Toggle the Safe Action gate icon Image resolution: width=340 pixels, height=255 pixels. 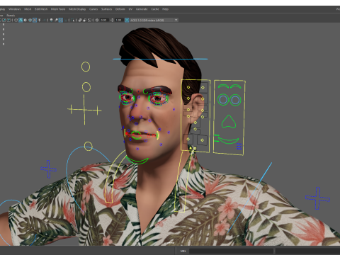click(x=4, y=20)
